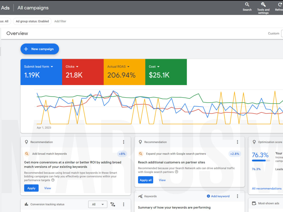
Task: Open Tools and settings wrench
Action: coord(263,8)
